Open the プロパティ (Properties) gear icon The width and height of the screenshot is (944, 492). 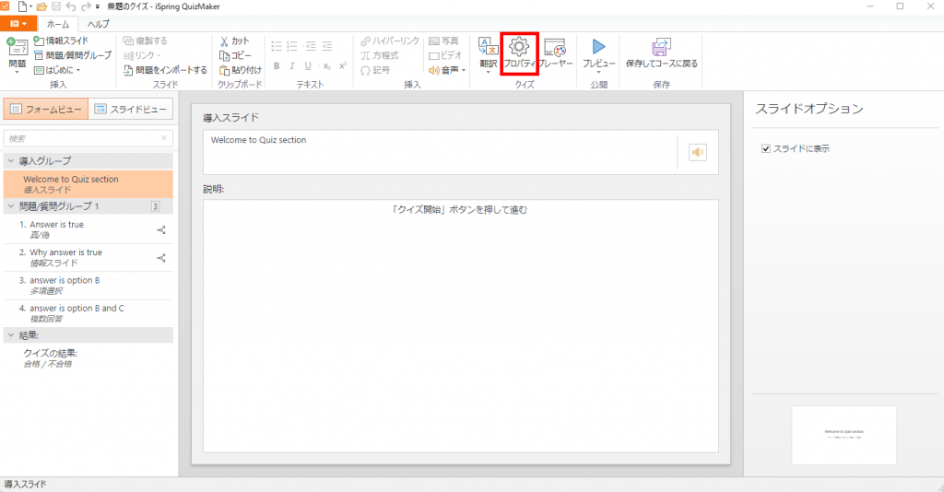[x=519, y=47]
